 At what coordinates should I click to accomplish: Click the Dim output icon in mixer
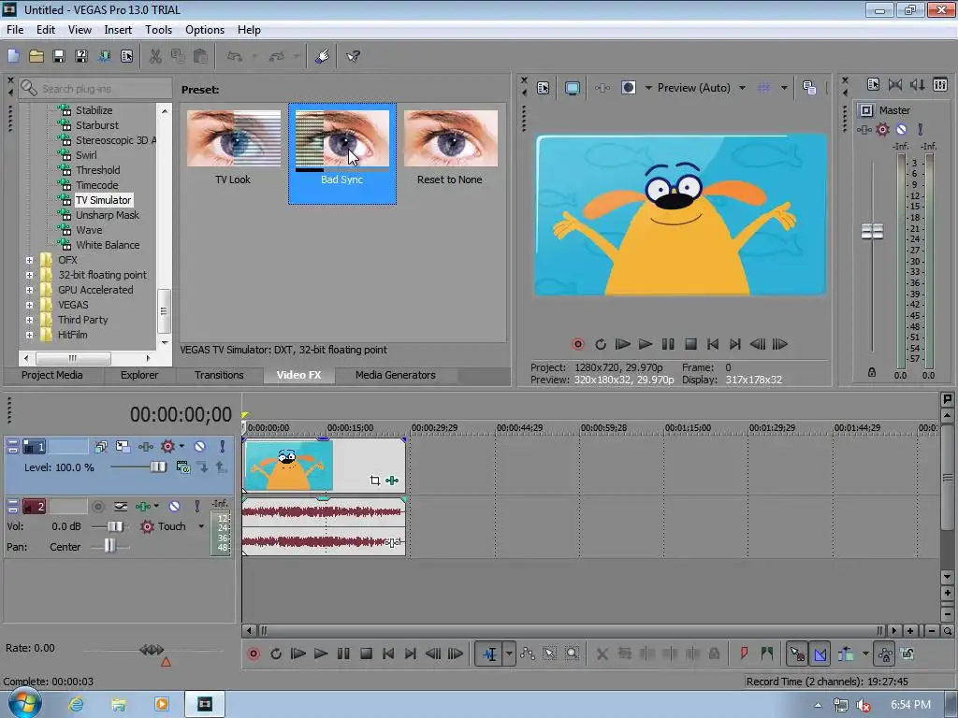(x=917, y=85)
